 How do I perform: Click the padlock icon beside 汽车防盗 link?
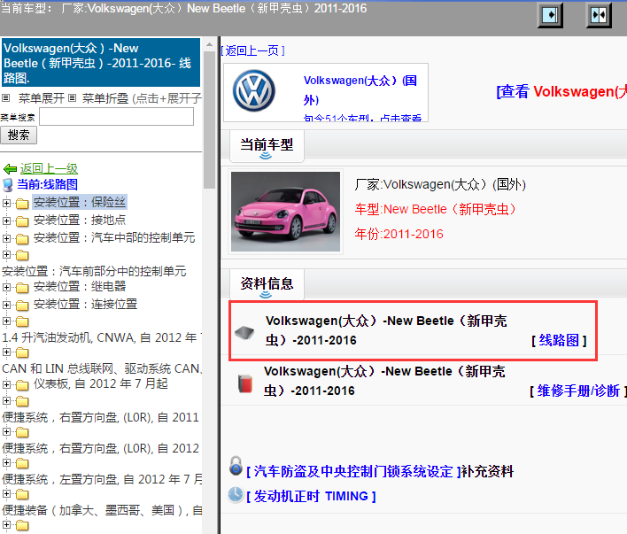[x=236, y=466]
